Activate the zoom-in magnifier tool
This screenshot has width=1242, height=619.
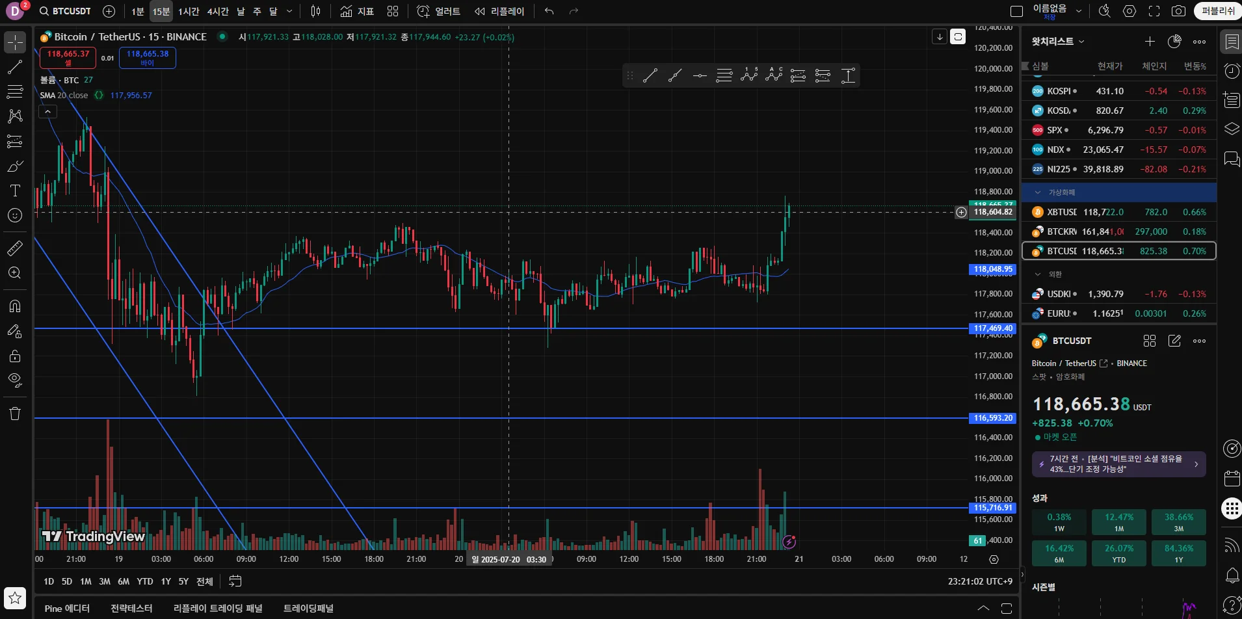[15, 273]
